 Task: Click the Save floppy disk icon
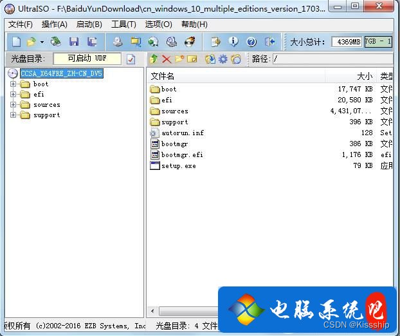74,42
